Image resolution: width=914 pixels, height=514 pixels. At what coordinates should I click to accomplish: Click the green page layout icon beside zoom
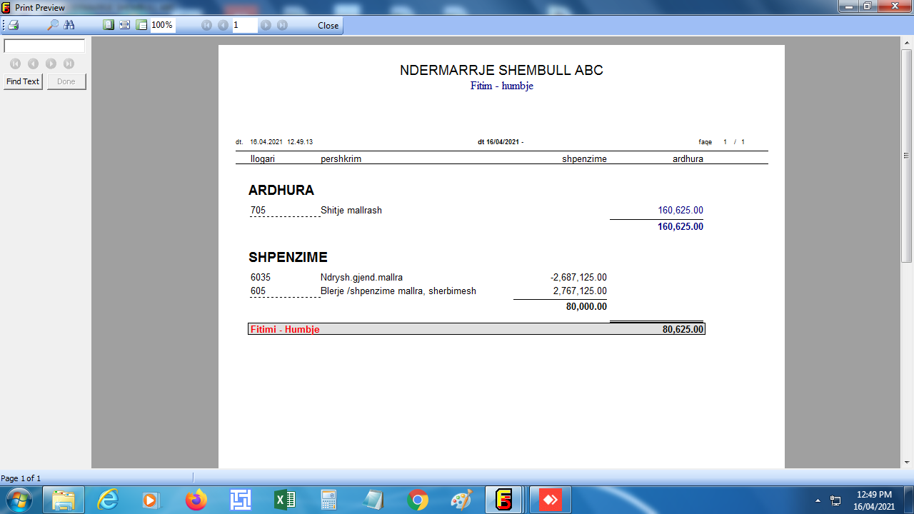(141, 25)
